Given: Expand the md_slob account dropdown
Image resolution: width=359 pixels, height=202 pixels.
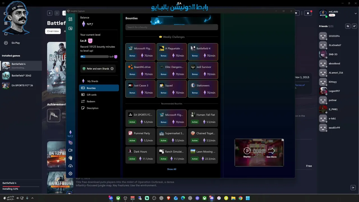Looking at the screenshot, I should click(356, 13).
